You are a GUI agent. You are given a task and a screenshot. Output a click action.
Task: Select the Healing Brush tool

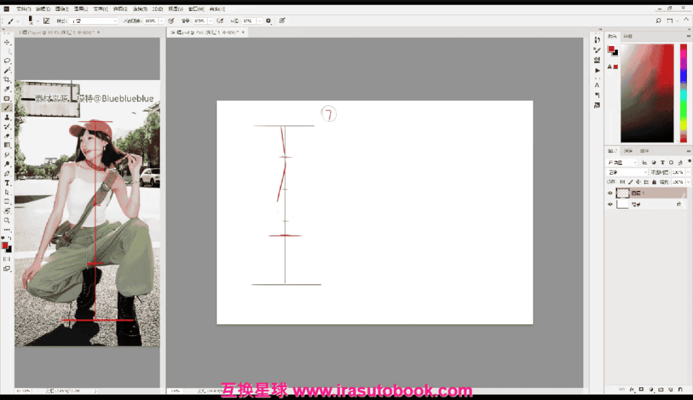[x=7, y=99]
